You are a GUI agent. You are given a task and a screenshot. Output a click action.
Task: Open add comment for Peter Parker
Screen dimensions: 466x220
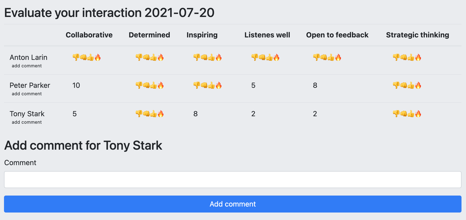click(x=27, y=94)
